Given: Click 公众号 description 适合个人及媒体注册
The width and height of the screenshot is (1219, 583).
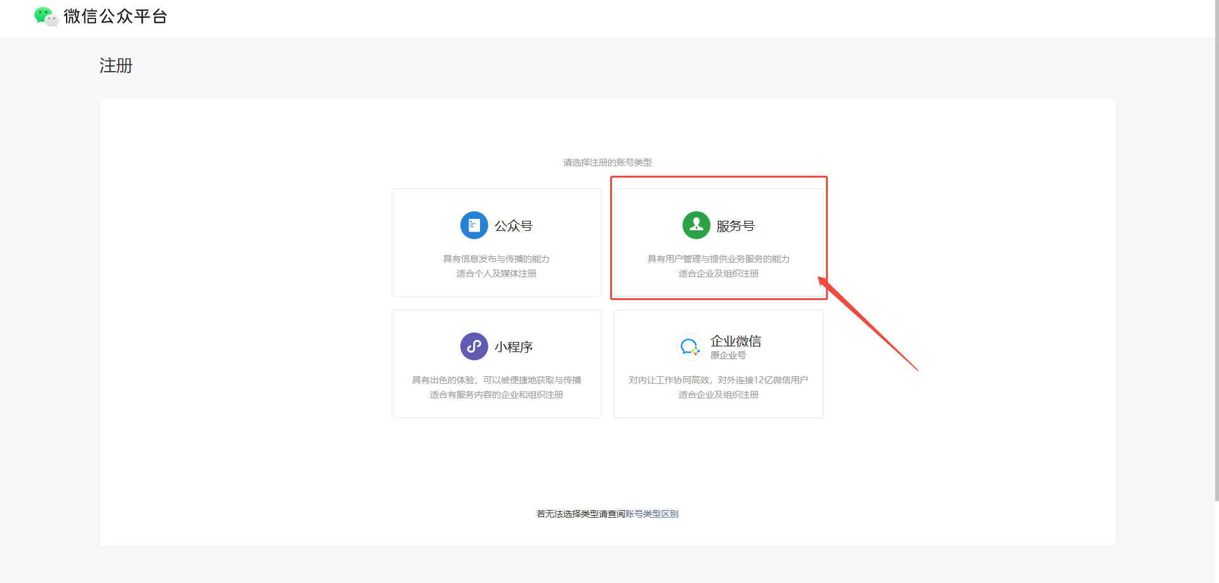Looking at the screenshot, I should (496, 273).
